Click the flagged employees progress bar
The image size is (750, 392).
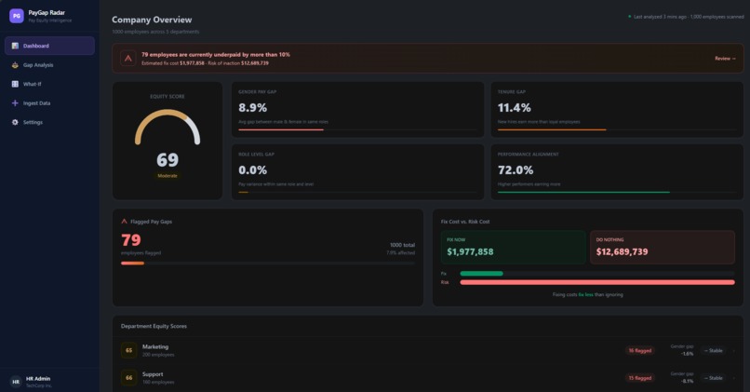pyautogui.click(x=268, y=264)
